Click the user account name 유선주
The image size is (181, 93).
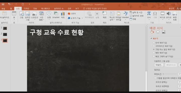[171, 9]
